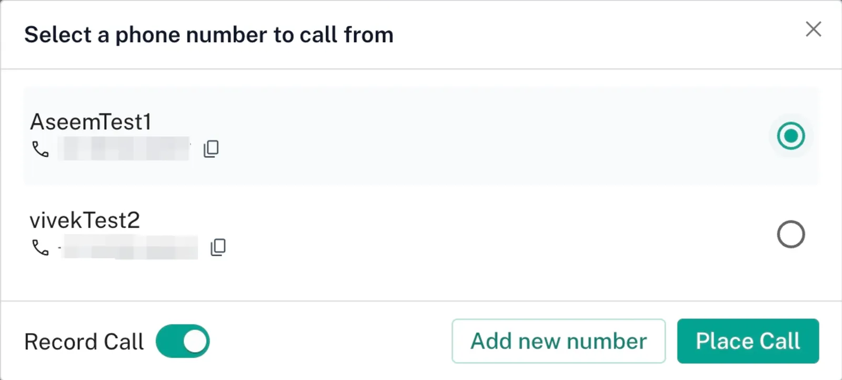Image resolution: width=842 pixels, height=380 pixels.
Task: Close the phone number selection dialog
Action: (813, 29)
